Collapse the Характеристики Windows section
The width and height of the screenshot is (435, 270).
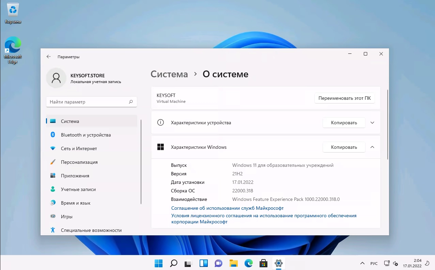(x=372, y=147)
